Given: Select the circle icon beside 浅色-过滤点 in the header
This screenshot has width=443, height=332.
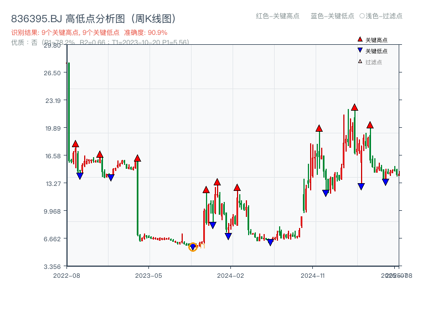Looking at the screenshot, I should 363,17.
